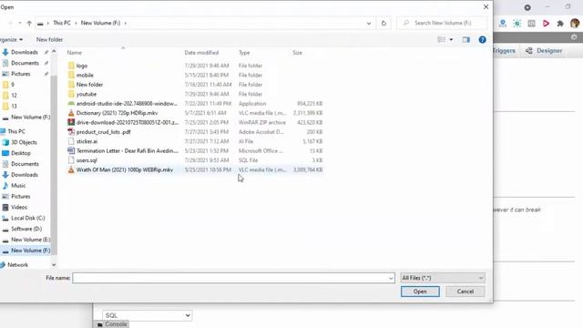Select Dictionary (2021) 720p HDRip.mkv file
The width and height of the screenshot is (583, 328).
coord(117,113)
